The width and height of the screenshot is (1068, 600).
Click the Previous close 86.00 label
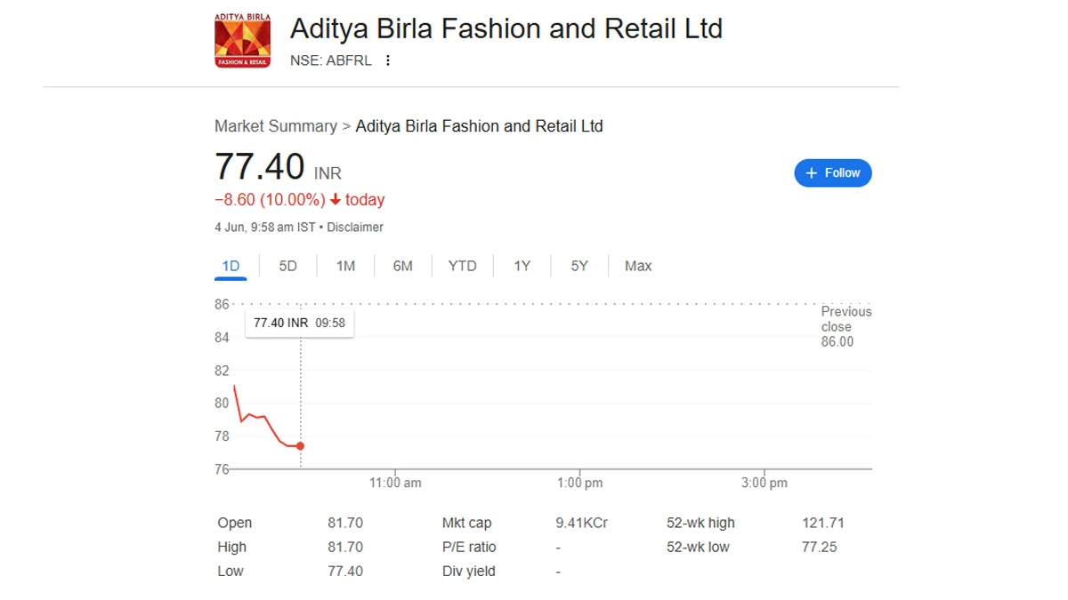click(845, 326)
